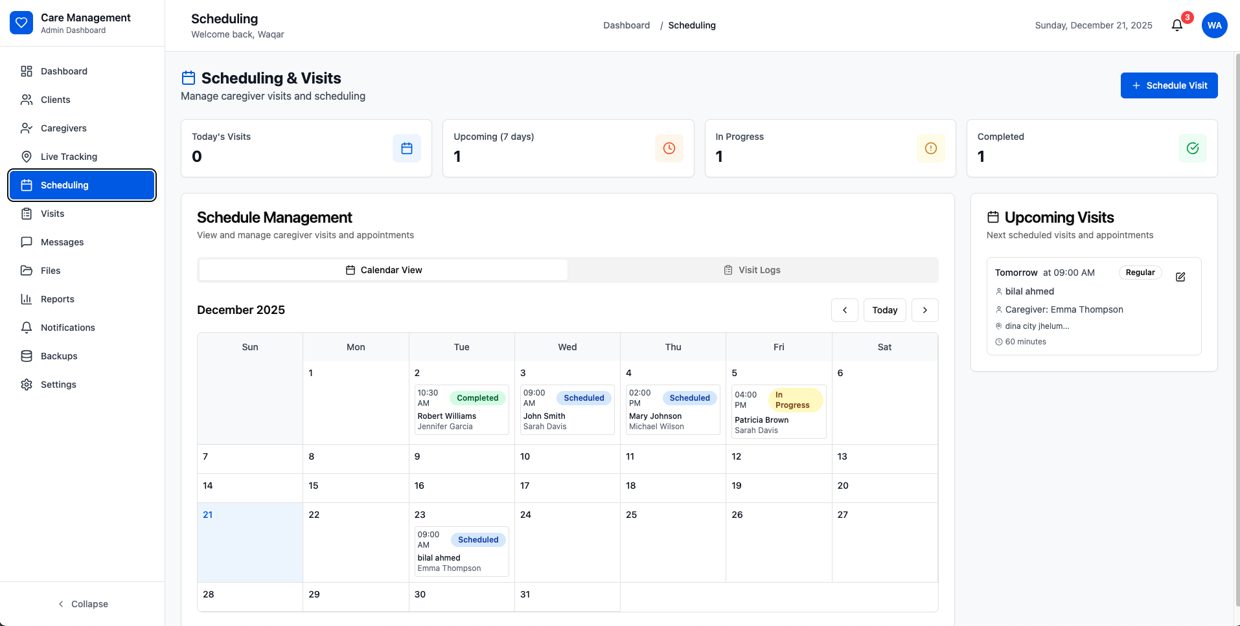Screen dimensions: 1240x626
Task: Open the Backups section
Action: click(x=59, y=356)
